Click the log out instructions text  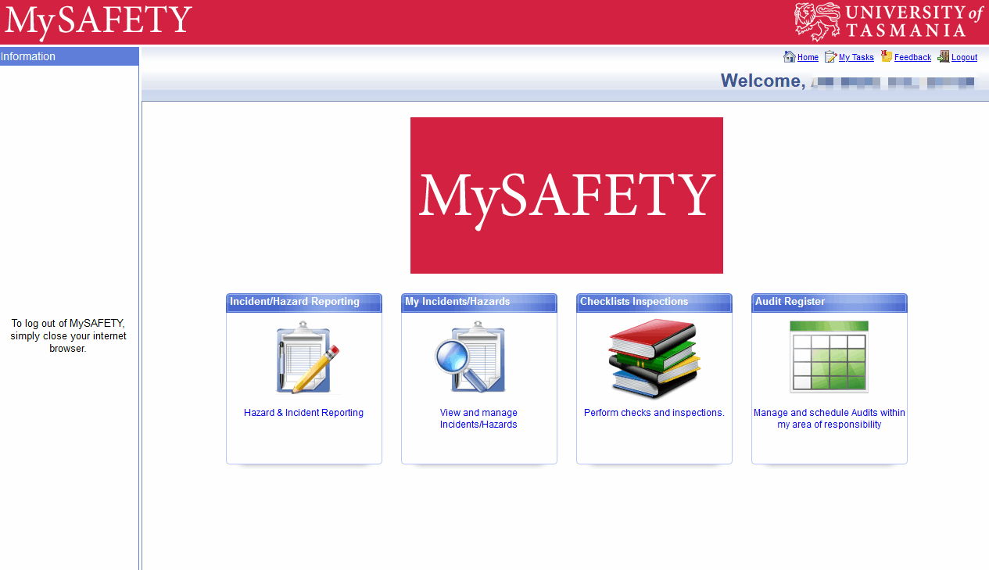(x=68, y=335)
